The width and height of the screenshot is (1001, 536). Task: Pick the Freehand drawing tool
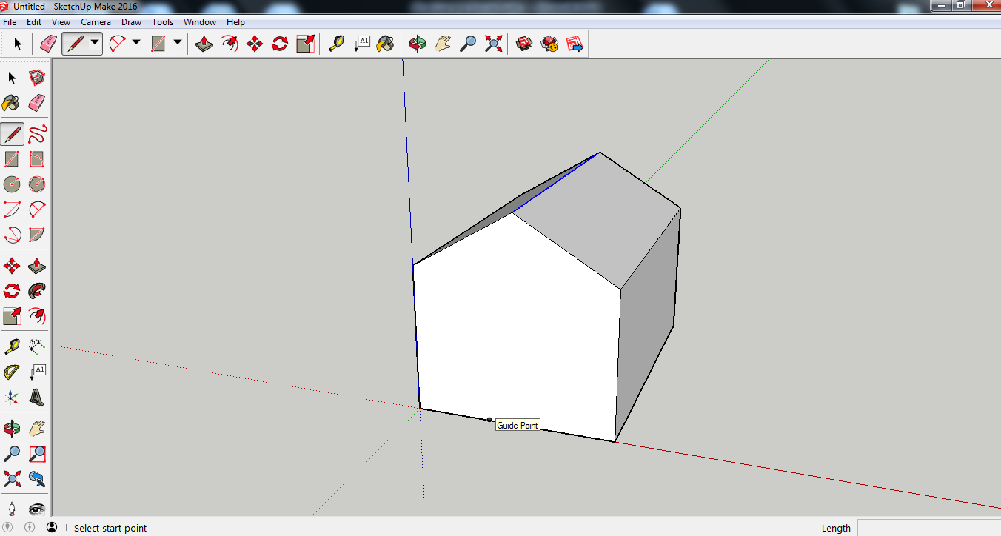[x=37, y=134]
